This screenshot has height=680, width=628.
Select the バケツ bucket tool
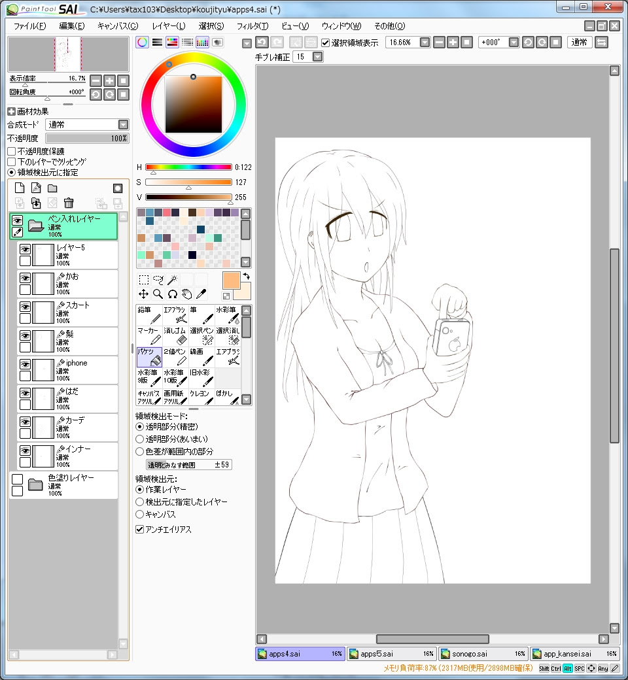[x=149, y=357]
